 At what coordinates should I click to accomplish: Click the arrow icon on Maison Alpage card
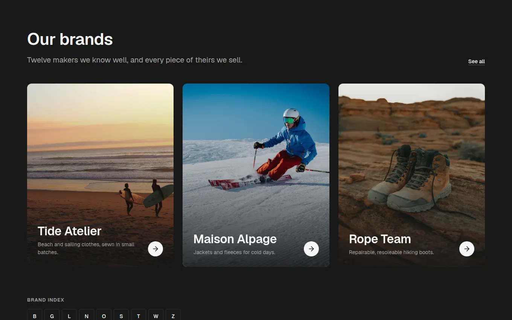311,249
